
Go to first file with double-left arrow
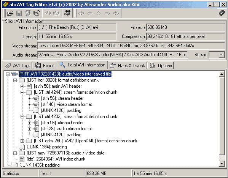81,14
